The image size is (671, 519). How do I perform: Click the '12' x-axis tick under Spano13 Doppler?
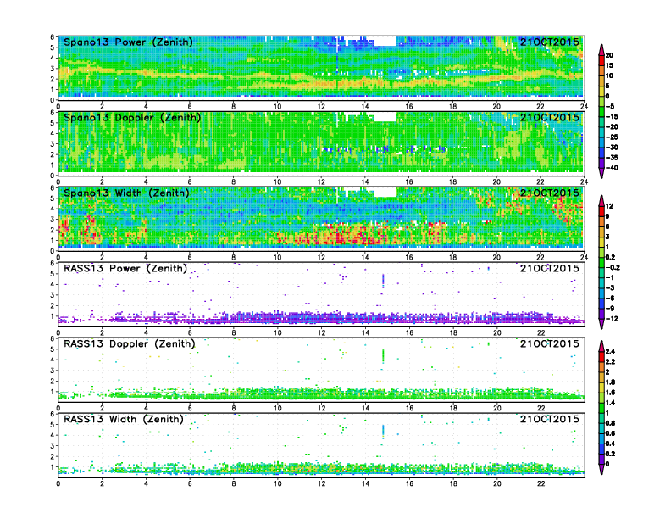[x=321, y=182]
